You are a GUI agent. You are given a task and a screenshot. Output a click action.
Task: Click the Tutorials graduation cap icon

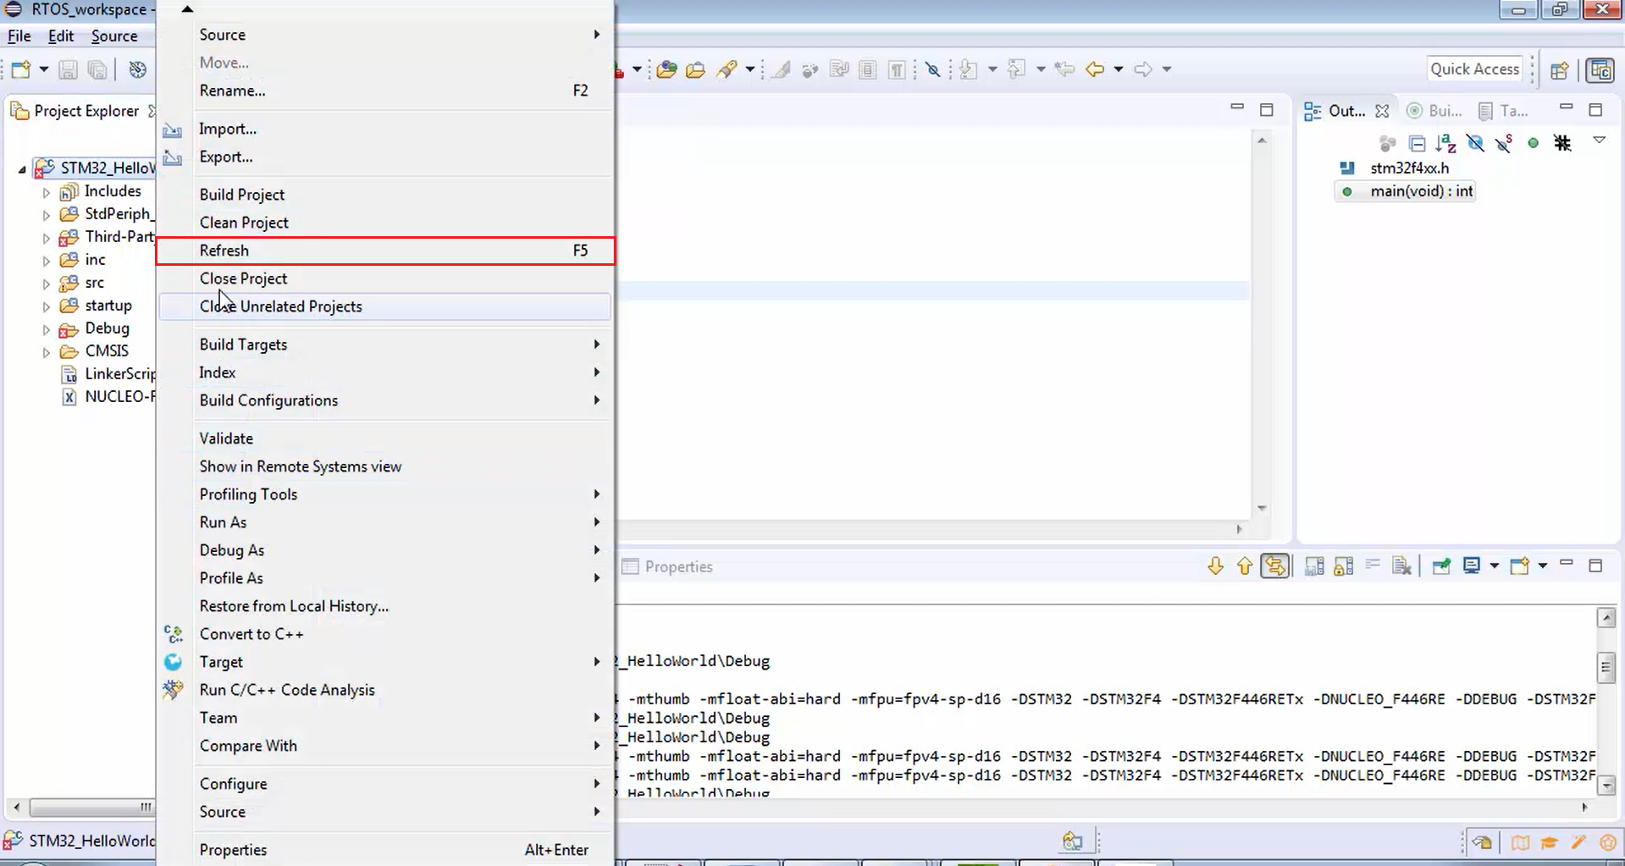[1549, 842]
